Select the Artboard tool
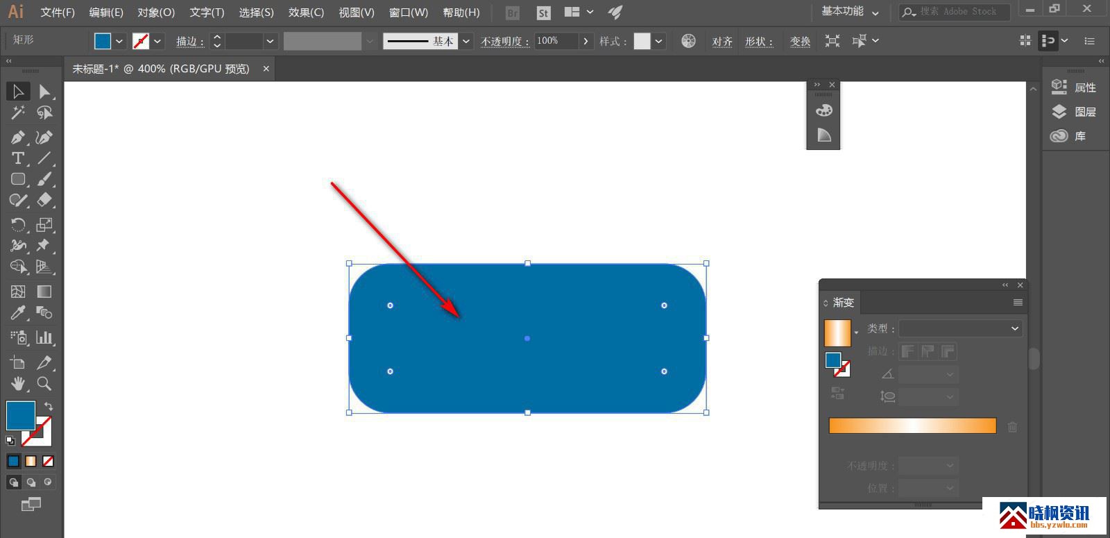1110x538 pixels. [18, 362]
